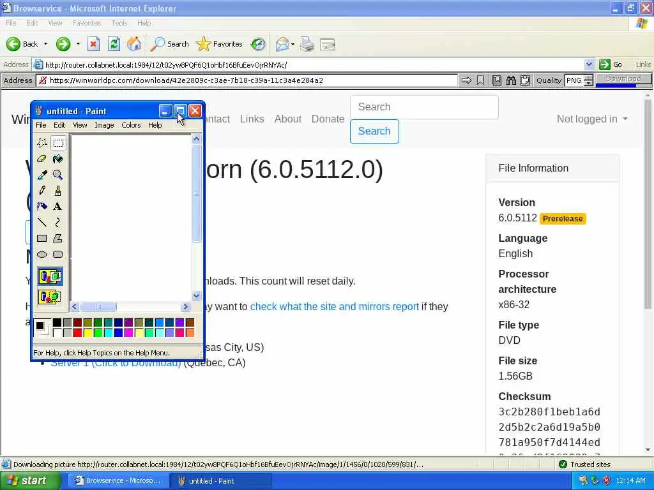The width and height of the screenshot is (654, 490).
Task: Click in the webpage Search input field
Action: [424, 107]
